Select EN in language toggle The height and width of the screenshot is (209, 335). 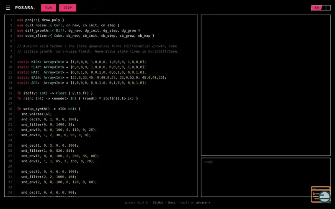[317, 8]
